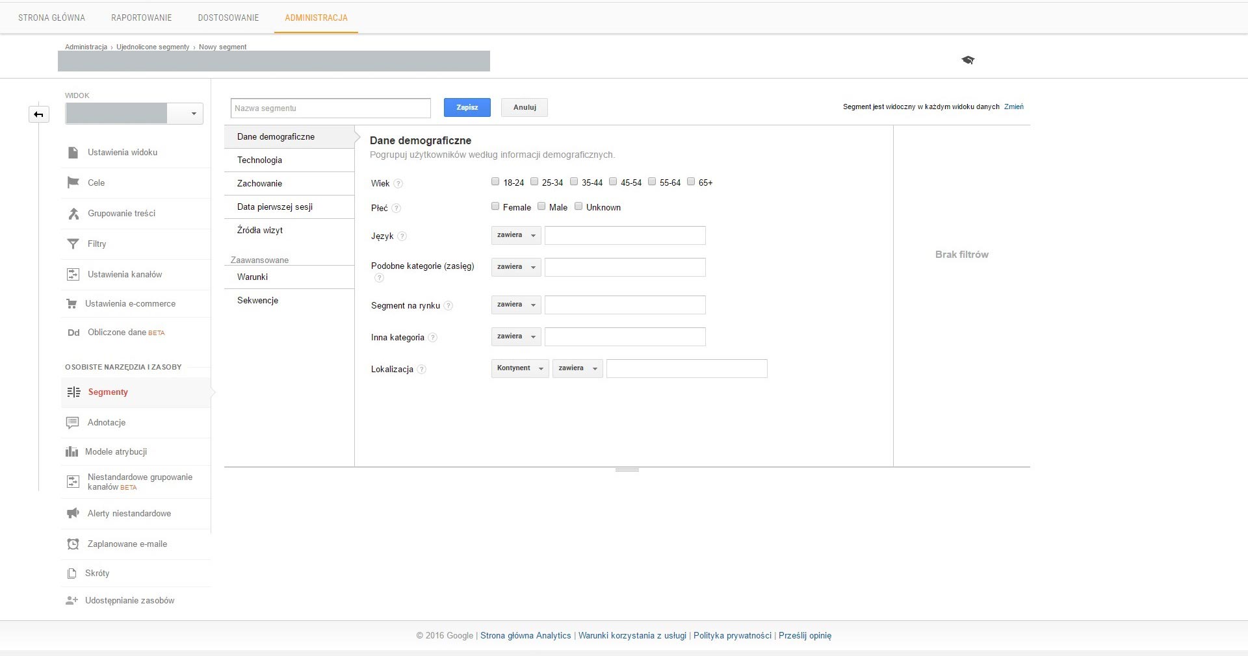Open Warunki korzystania z usługi link
Viewport: 1248px width, 656px height.
point(632,636)
